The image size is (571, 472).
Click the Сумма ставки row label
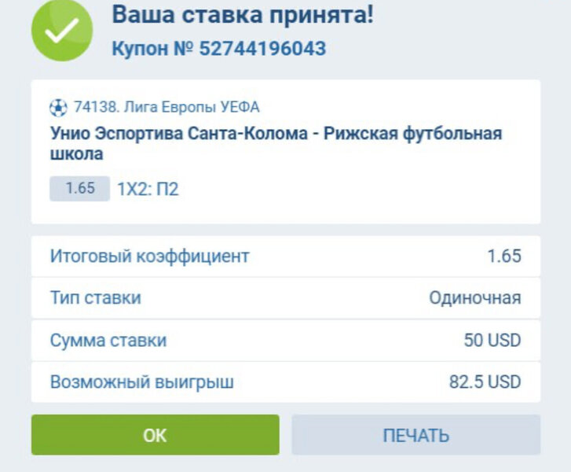tap(108, 341)
